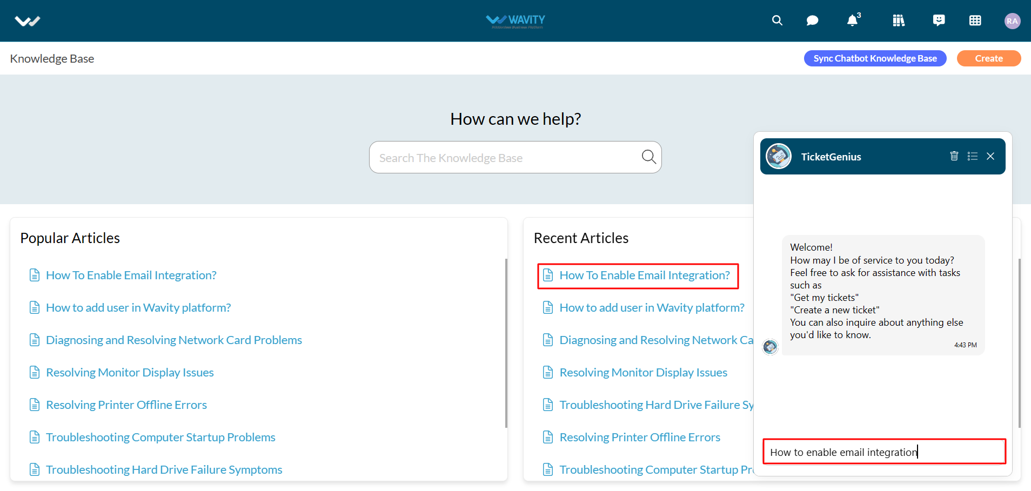
Task: Close the TicketGenius chat panel
Action: 990,156
